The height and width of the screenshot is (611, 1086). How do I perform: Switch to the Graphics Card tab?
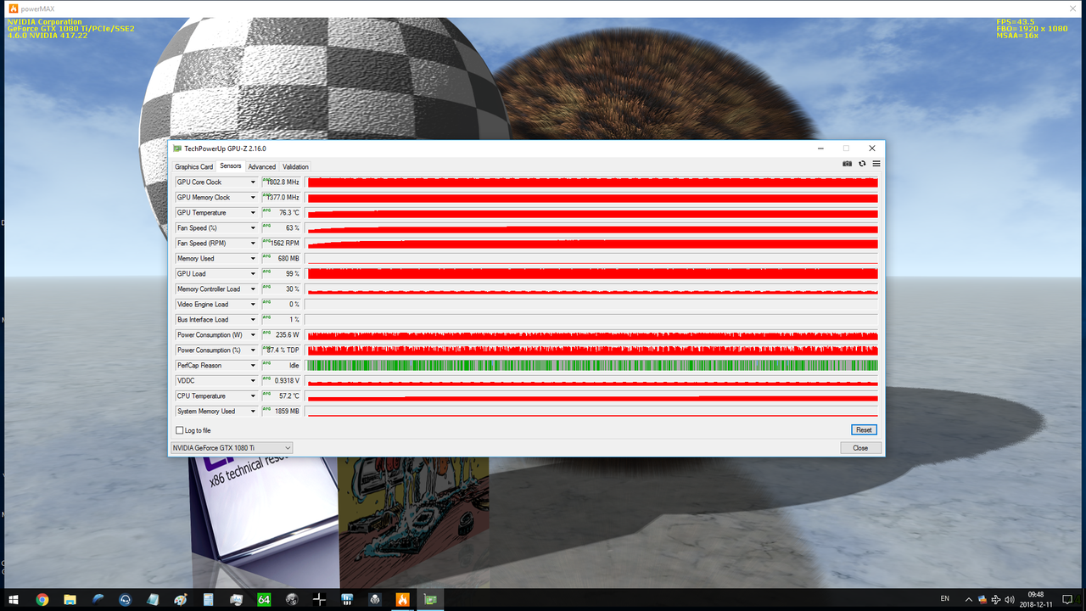click(194, 166)
